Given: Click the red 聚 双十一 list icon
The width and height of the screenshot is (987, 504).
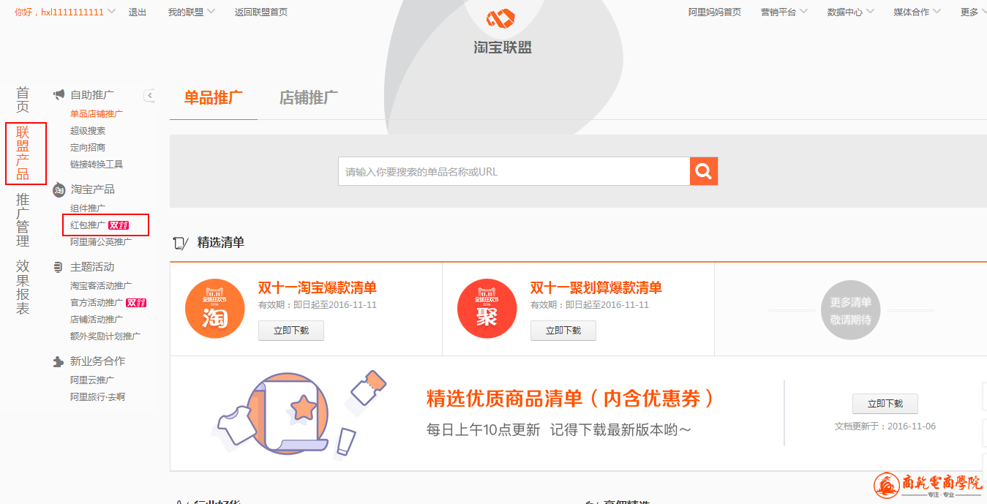Looking at the screenshot, I should (487, 309).
